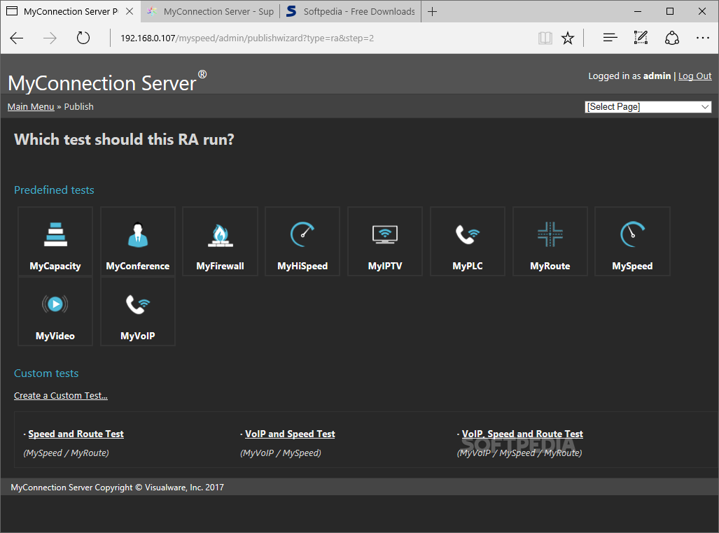This screenshot has width=719, height=533.
Task: Open reading view book icon
Action: [545, 38]
